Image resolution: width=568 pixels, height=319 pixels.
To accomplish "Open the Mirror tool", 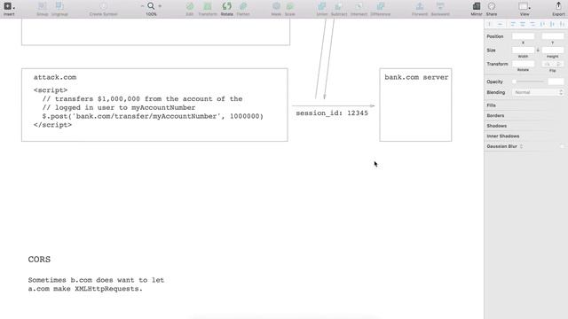I will point(477,6).
